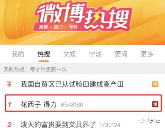This screenshot has width=165, height=128.
Task: Click the dark red 爆 badge icon
Action: (155, 104)
